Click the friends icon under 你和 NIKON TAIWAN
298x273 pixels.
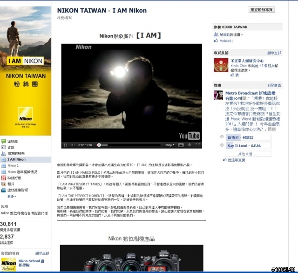(216, 34)
